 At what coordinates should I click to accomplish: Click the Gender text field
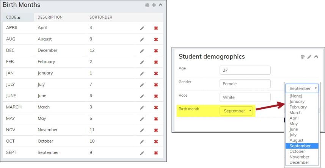245,84
